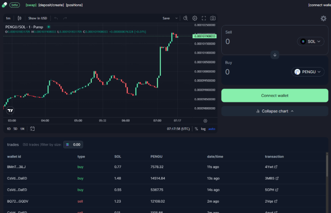Toggle auto scale
The height and width of the screenshot is (213, 331).
click(x=212, y=129)
